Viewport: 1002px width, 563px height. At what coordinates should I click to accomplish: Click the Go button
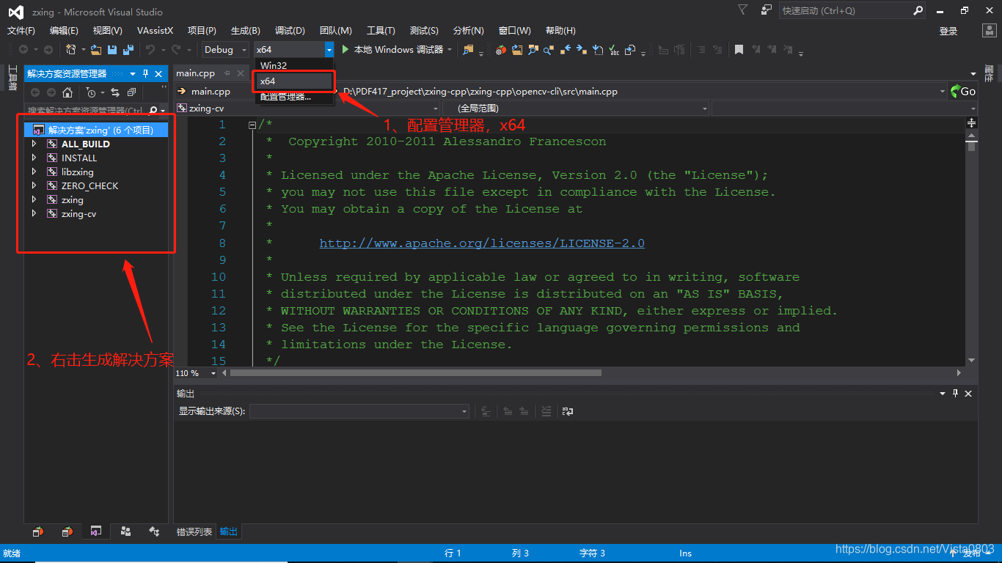click(x=963, y=92)
